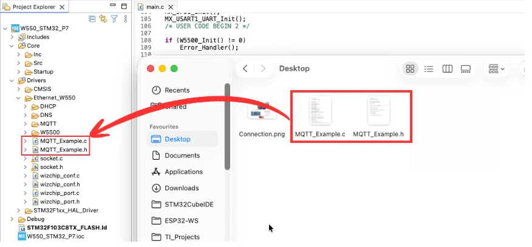532x247 pixels.
Task: Go back in Finder
Action: tap(245, 68)
